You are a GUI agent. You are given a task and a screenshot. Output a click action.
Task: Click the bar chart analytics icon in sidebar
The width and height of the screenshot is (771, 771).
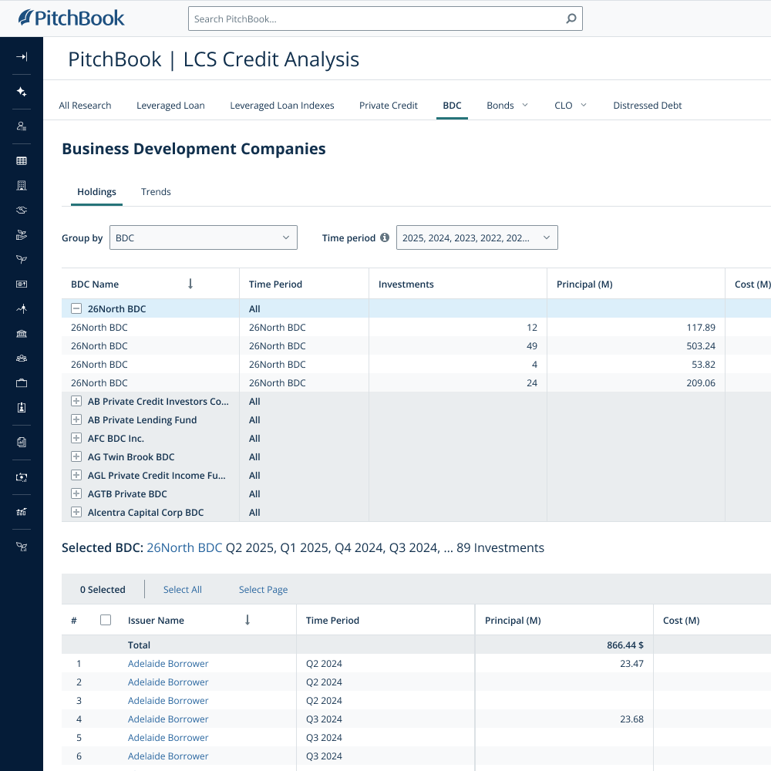tap(21, 512)
